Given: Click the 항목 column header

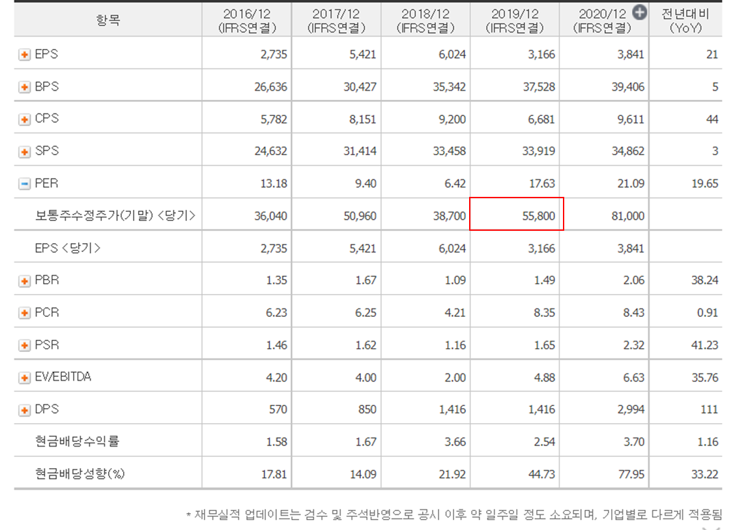Looking at the screenshot, I should [x=108, y=20].
